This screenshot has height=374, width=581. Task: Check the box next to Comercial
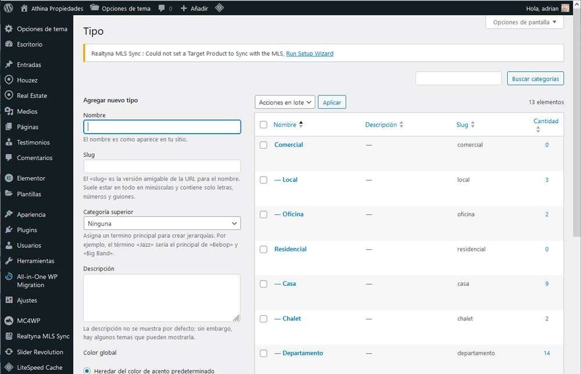click(x=263, y=145)
